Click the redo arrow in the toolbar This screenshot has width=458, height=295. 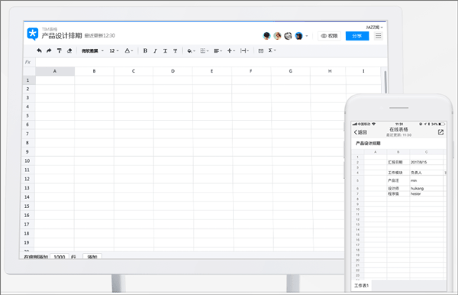tap(49, 50)
